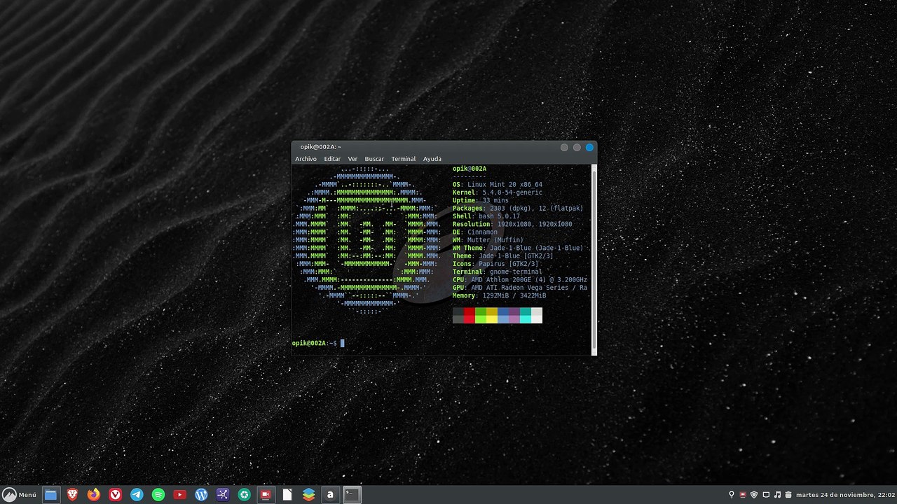Maximize the terminal window
The width and height of the screenshot is (897, 504).
click(577, 147)
